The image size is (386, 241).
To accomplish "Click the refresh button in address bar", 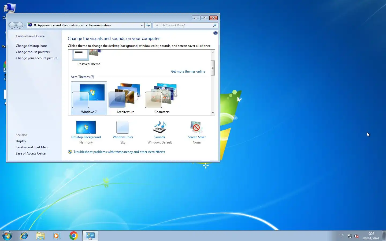I will (148, 25).
